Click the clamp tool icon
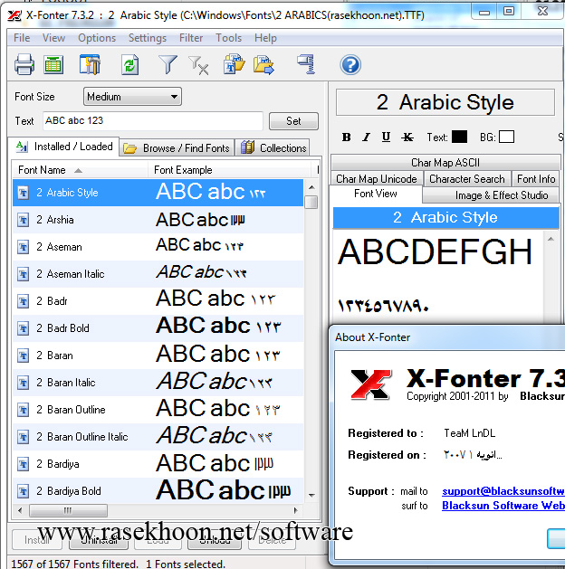Image resolution: width=565 pixels, height=569 pixels. (306, 64)
